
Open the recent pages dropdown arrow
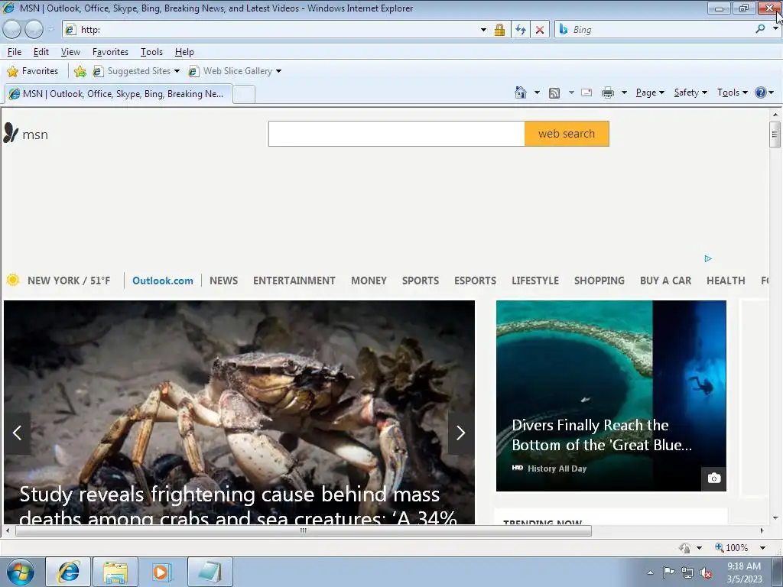coord(51,30)
